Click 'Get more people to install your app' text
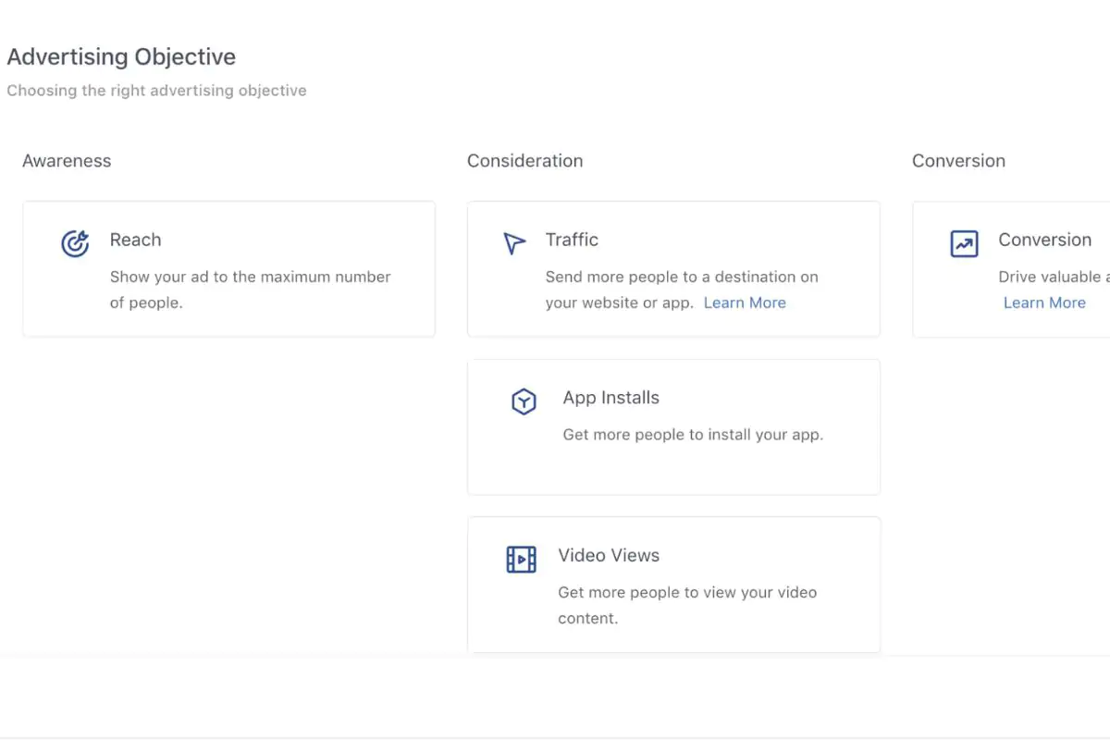 tap(693, 435)
